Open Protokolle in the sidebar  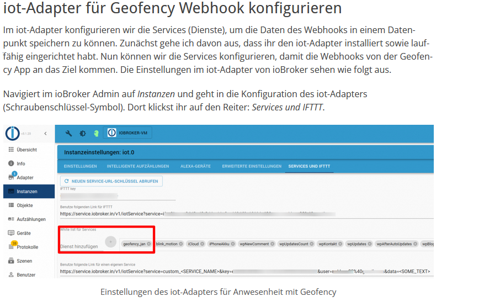(29, 247)
